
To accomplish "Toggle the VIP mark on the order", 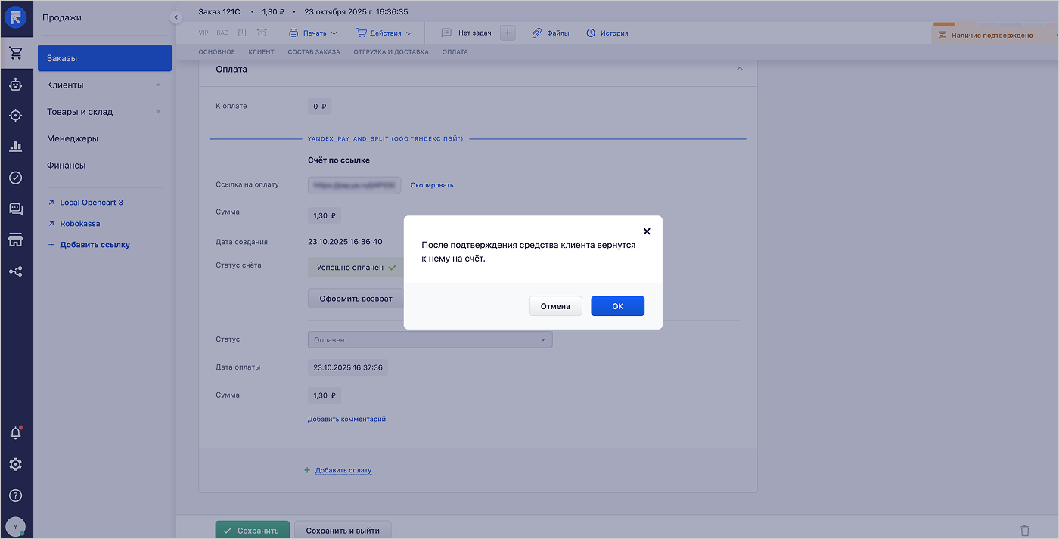I will [203, 33].
